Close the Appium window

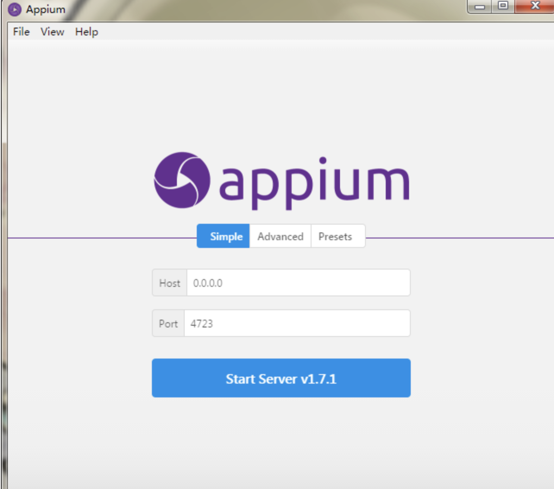click(x=535, y=6)
